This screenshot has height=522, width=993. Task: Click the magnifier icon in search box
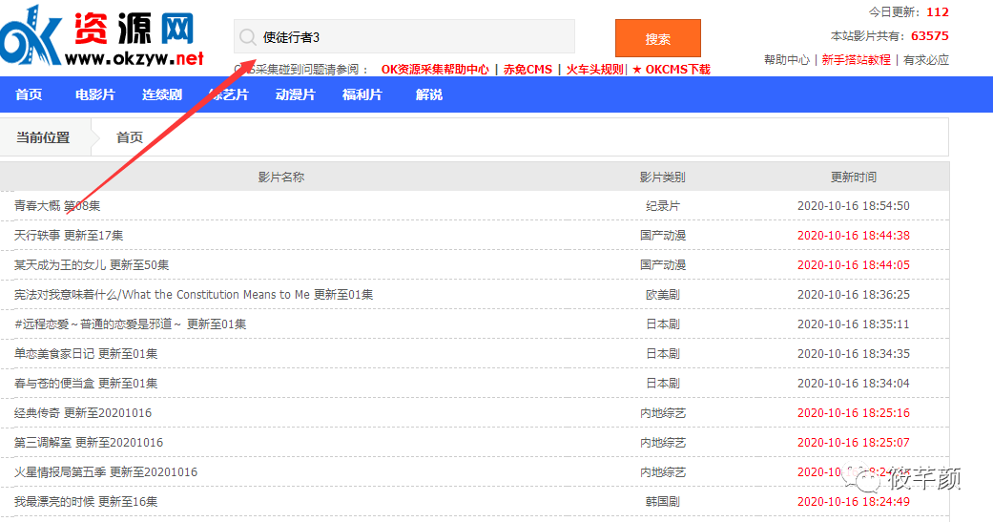point(247,37)
